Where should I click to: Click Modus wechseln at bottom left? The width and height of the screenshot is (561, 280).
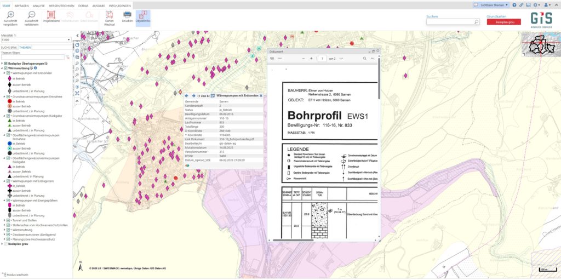tap(15, 275)
